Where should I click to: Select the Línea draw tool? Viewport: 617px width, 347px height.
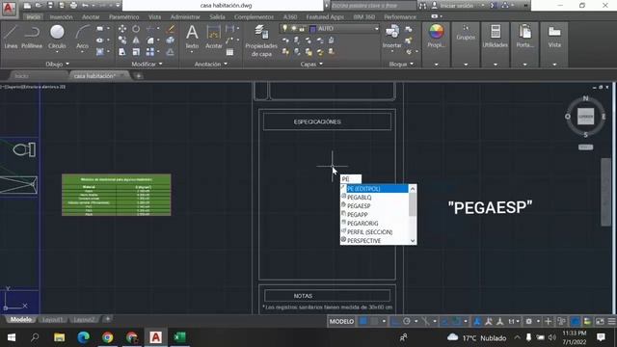point(11,37)
